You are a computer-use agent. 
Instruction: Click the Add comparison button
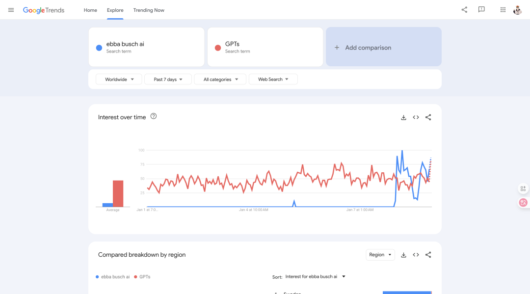coord(384,47)
